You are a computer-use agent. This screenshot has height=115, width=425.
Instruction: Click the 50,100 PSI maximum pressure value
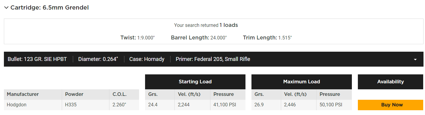pyautogui.click(x=331, y=105)
